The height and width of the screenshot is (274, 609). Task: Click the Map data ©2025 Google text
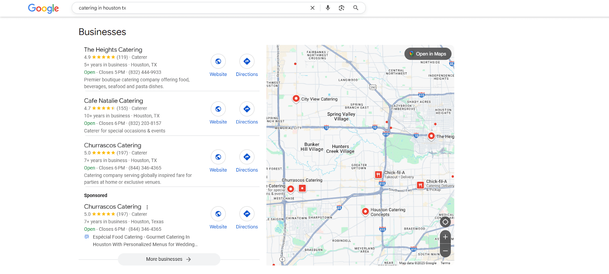pyautogui.click(x=418, y=263)
